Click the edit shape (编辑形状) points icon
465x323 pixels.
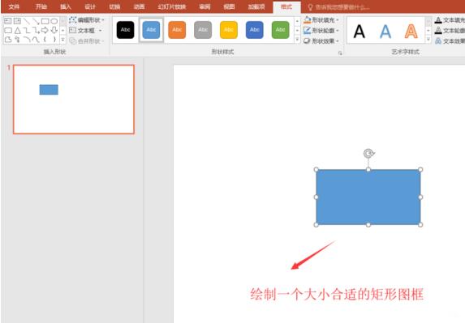point(73,19)
